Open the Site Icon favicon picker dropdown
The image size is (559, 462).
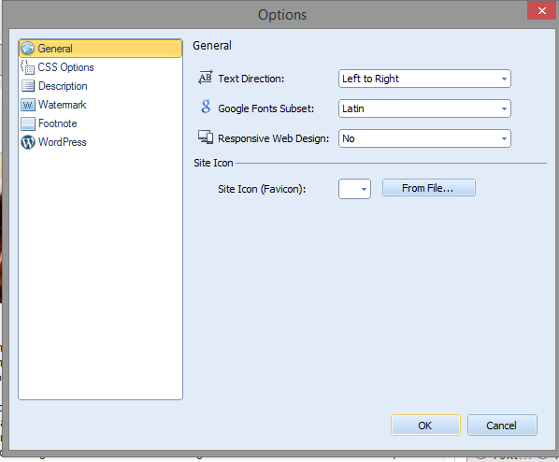pos(354,189)
